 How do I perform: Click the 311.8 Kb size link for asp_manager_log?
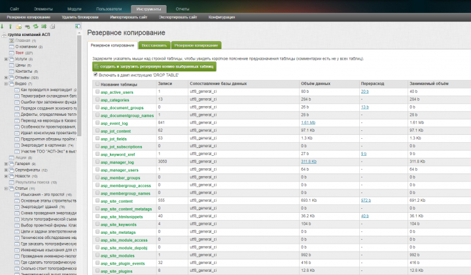pos(309,162)
